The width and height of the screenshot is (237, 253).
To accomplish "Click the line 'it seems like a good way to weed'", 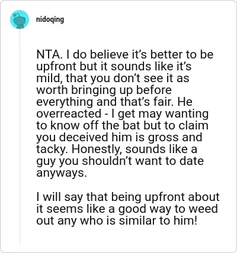I will [127, 209].
